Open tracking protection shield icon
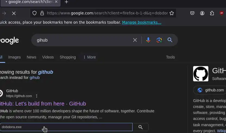Screen dimensions: 226x133 (34, 13)
